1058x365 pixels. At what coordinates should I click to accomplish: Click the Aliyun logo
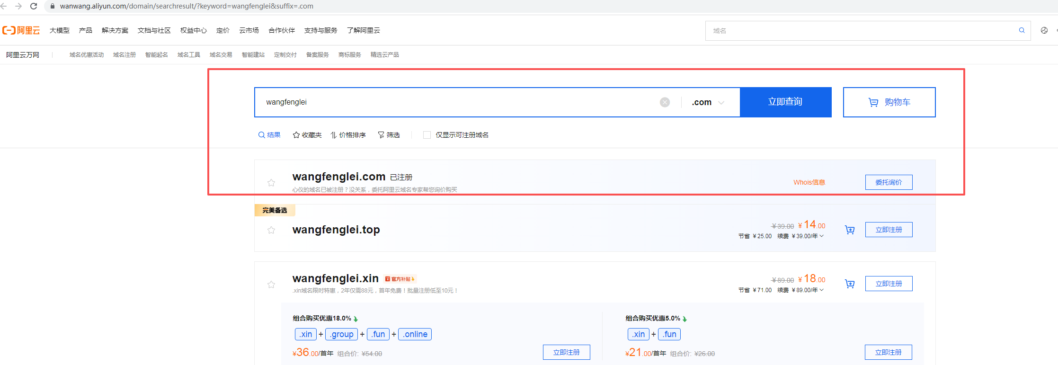[21, 30]
